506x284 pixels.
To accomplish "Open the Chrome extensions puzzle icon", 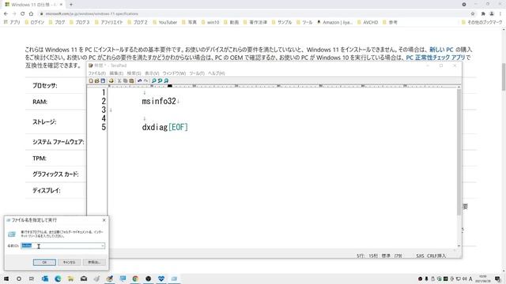I will coord(483,14).
